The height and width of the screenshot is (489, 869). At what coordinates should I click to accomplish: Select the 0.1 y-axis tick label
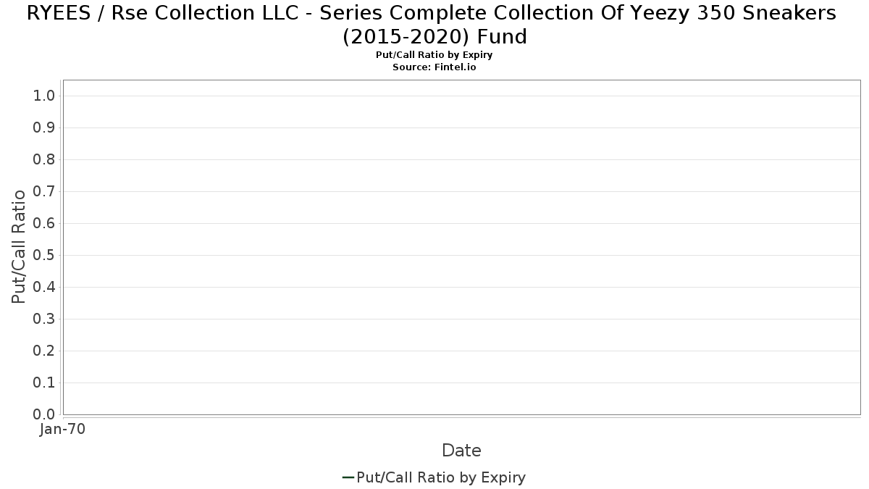pyautogui.click(x=44, y=383)
